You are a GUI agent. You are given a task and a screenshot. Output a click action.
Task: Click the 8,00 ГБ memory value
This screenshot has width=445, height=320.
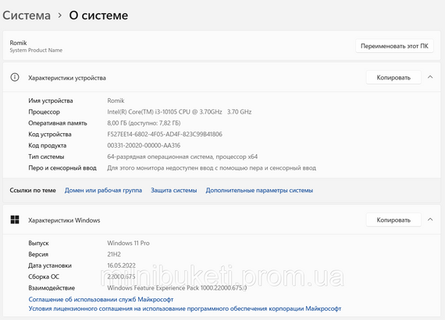144,123
